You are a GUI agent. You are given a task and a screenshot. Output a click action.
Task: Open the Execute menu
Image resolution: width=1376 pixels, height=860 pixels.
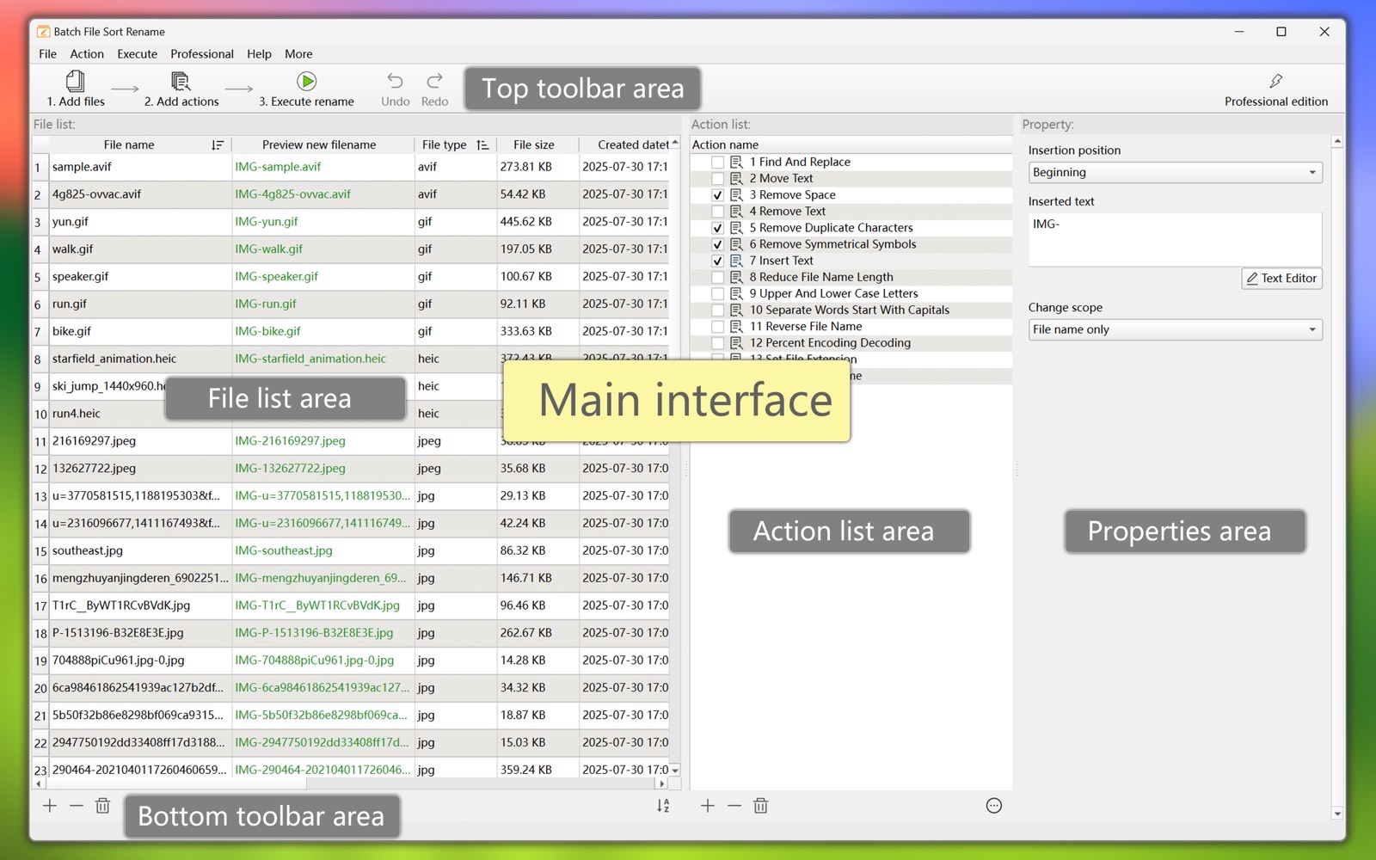[x=137, y=53]
